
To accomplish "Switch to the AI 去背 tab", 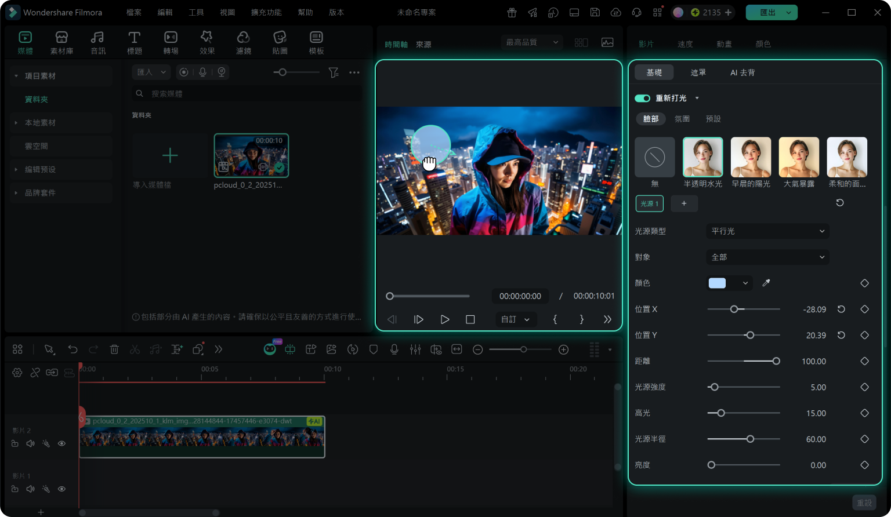I will click(742, 72).
